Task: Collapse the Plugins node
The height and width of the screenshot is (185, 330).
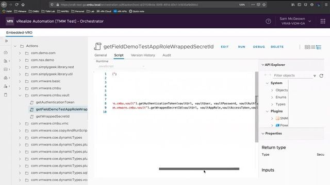Action: [267, 111]
